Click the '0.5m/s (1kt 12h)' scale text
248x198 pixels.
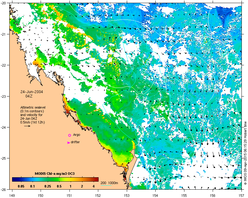click(x=33, y=122)
